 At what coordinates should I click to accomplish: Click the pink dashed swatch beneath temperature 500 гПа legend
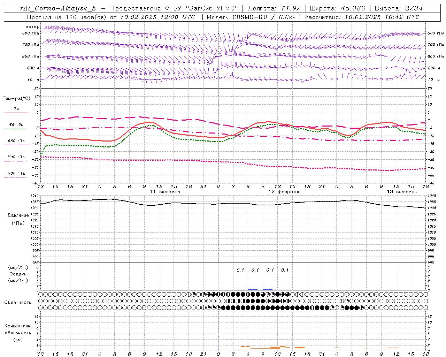(15, 177)
